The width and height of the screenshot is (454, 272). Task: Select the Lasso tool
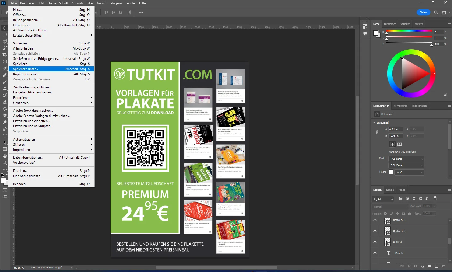[5, 41]
